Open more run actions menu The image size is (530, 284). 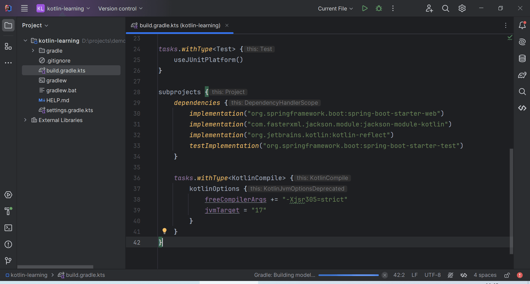[393, 8]
